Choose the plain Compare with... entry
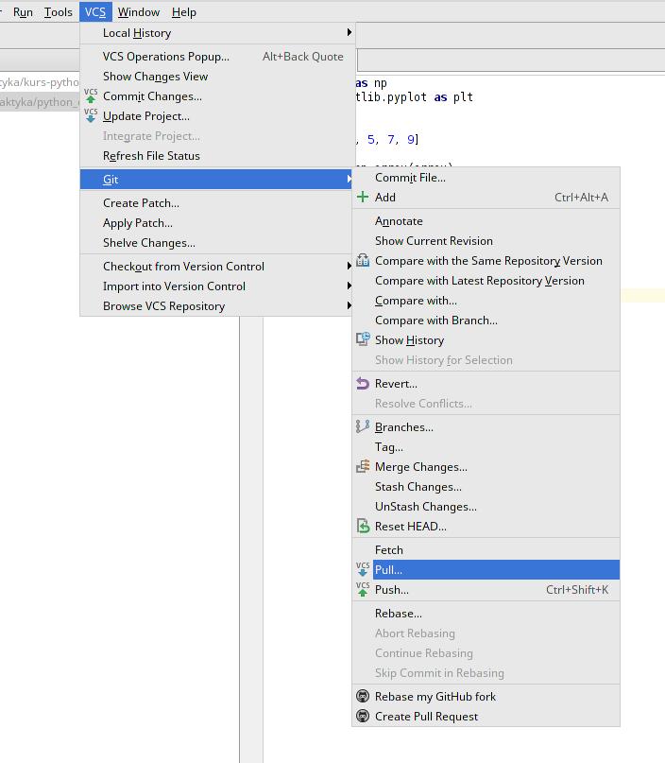The width and height of the screenshot is (665, 763). tap(486, 301)
